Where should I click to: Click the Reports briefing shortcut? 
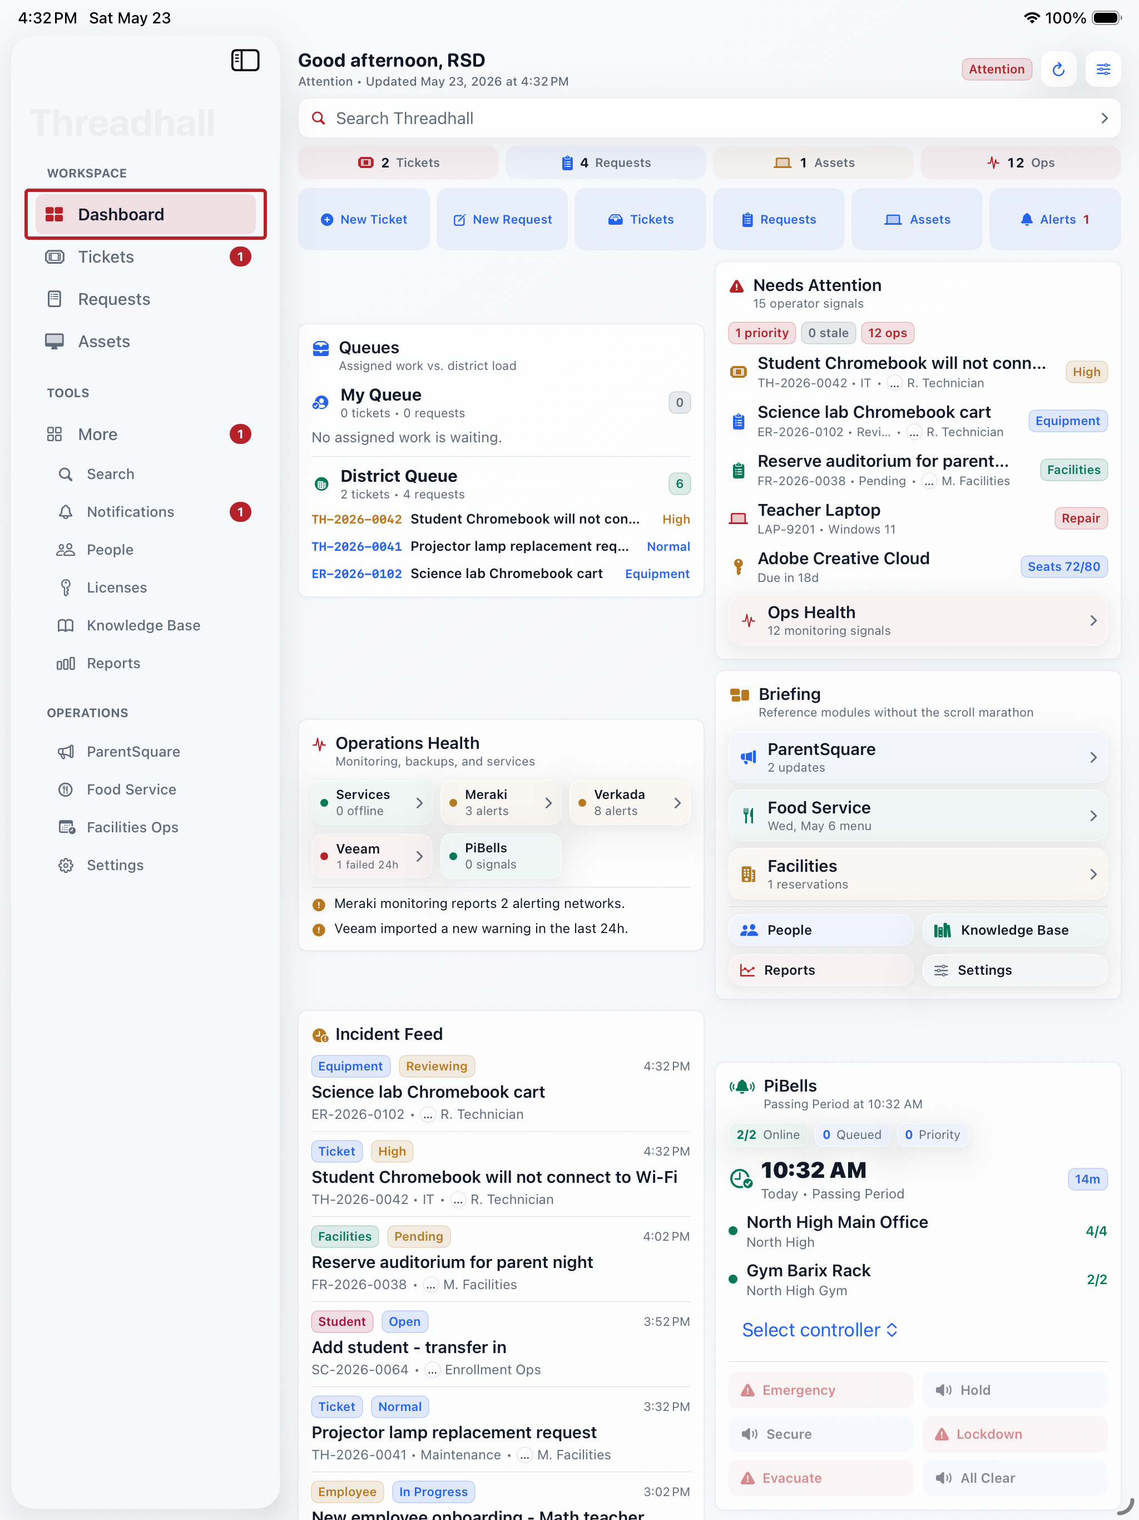click(x=821, y=970)
